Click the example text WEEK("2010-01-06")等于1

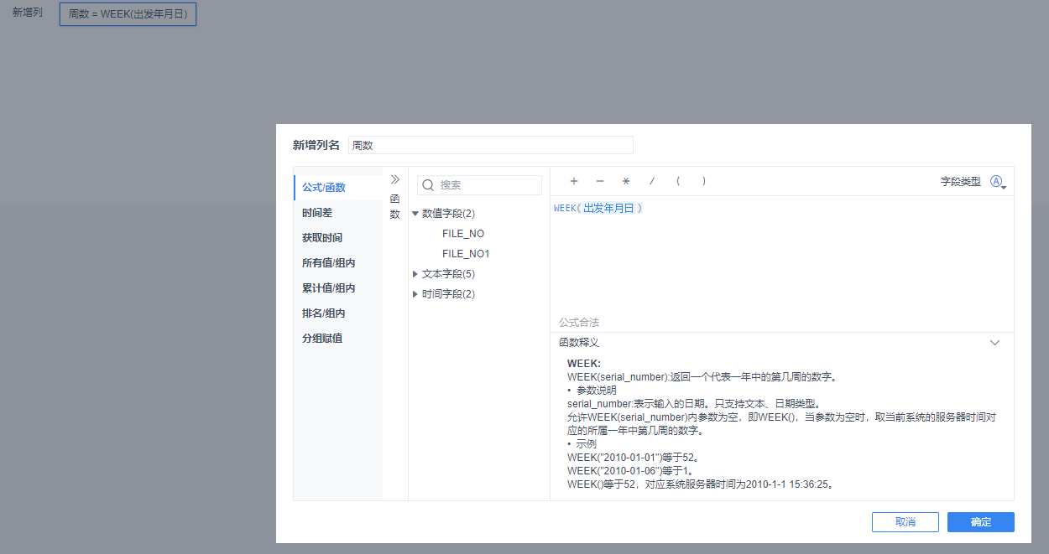click(x=629, y=471)
